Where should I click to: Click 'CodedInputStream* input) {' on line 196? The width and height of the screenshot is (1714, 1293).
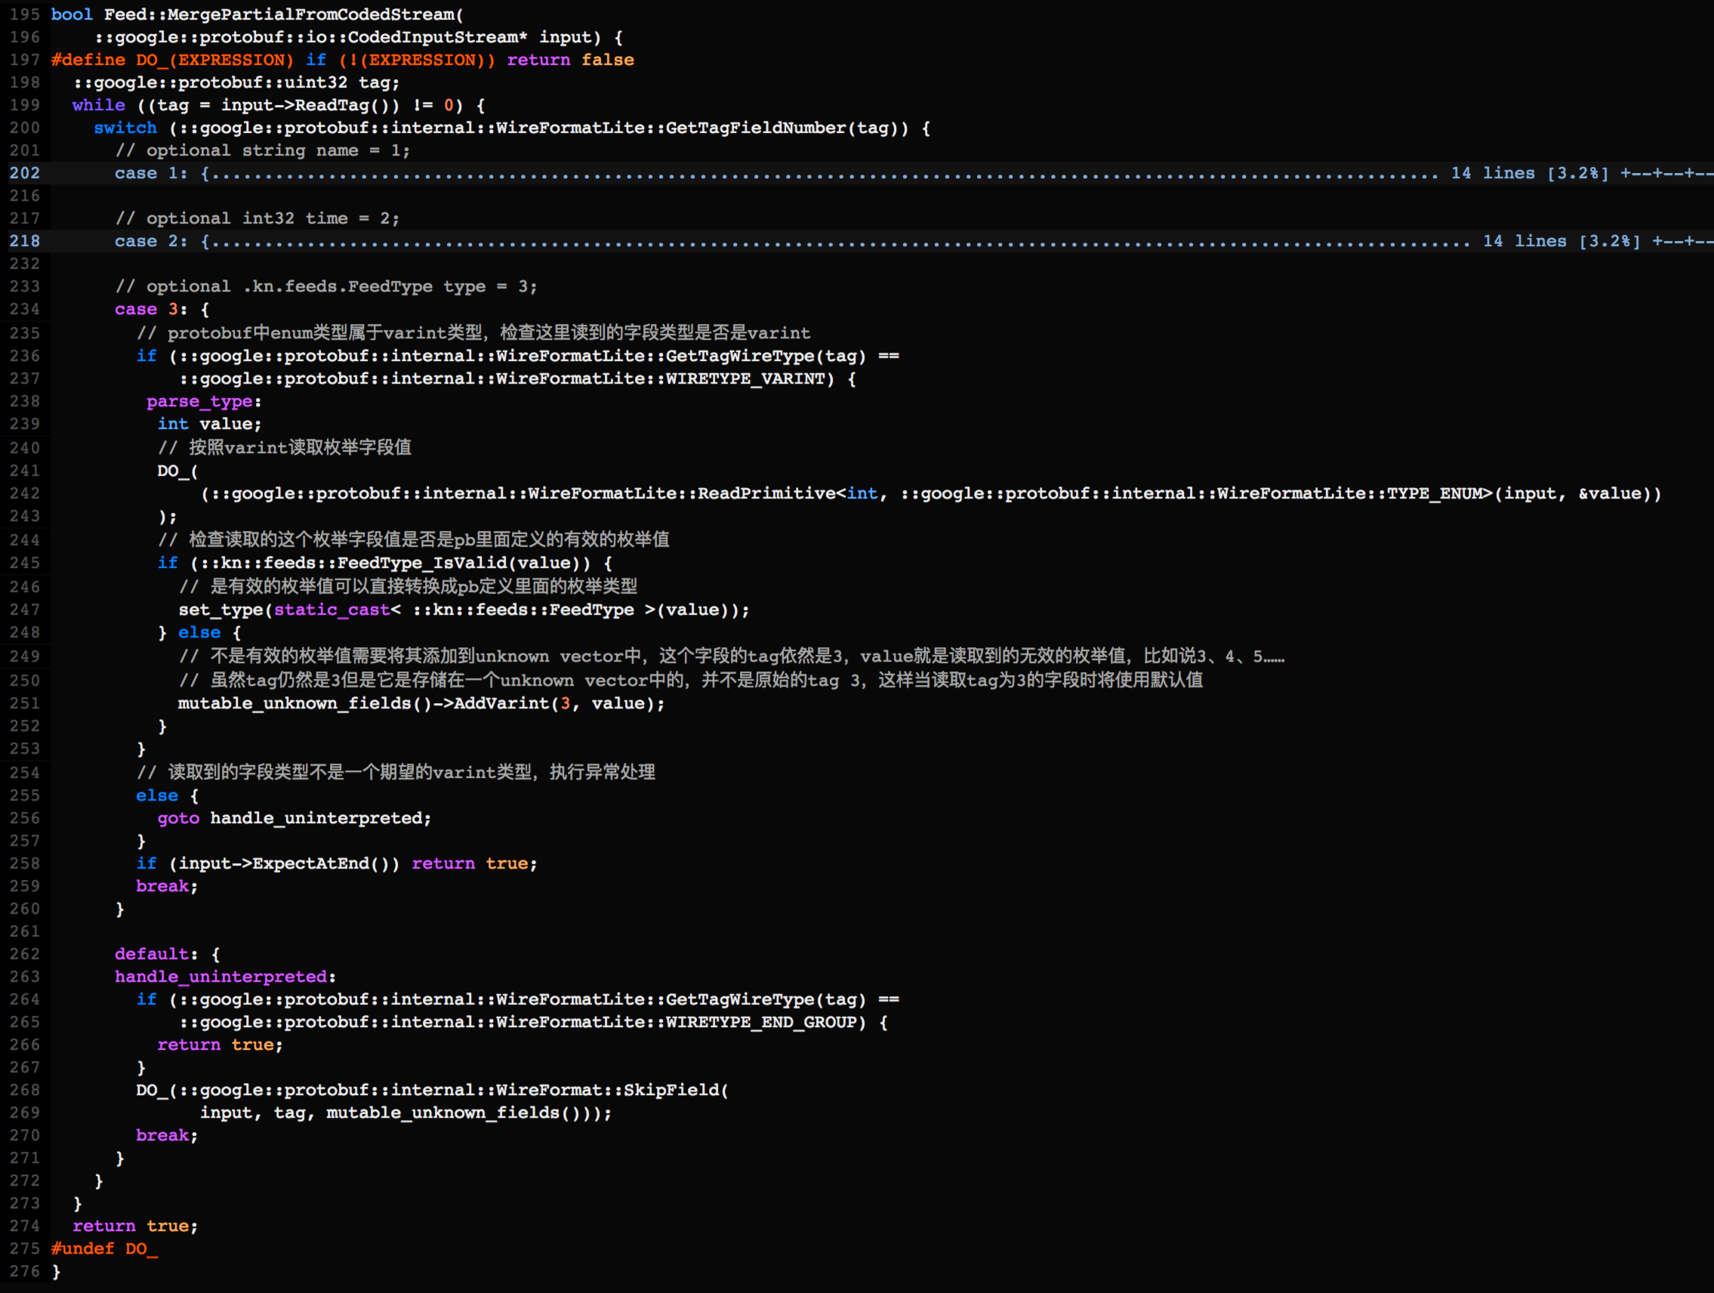(x=485, y=37)
